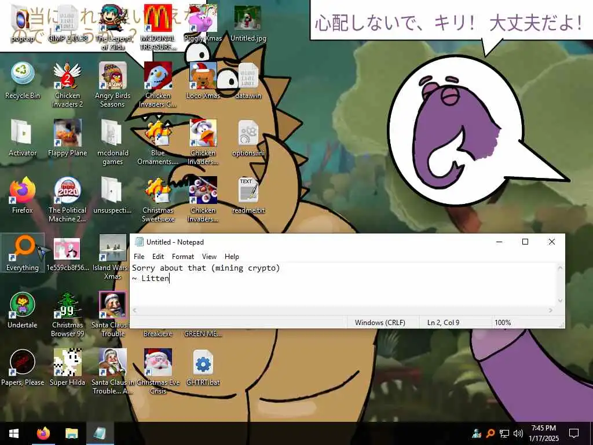Open the Edit menu in Notepad
The height and width of the screenshot is (445, 593).
tap(158, 257)
